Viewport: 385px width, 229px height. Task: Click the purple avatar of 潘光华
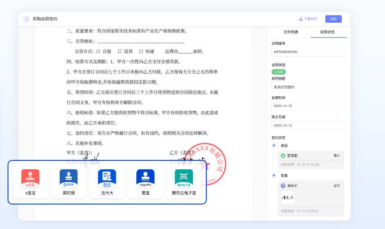click(x=283, y=185)
